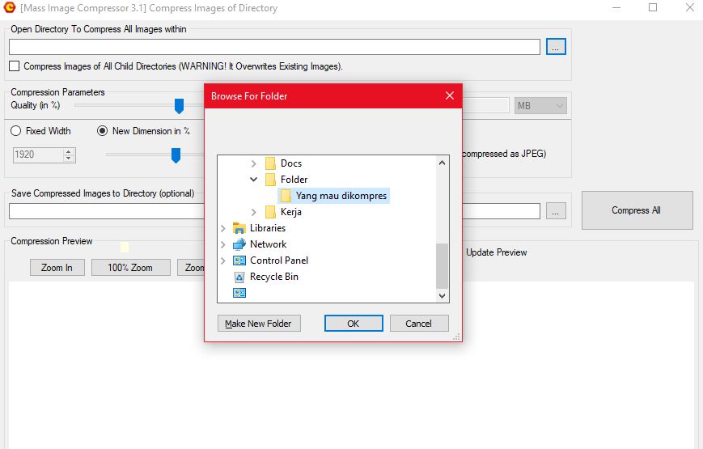Browse for the source directory
The width and height of the screenshot is (703, 449).
point(556,47)
